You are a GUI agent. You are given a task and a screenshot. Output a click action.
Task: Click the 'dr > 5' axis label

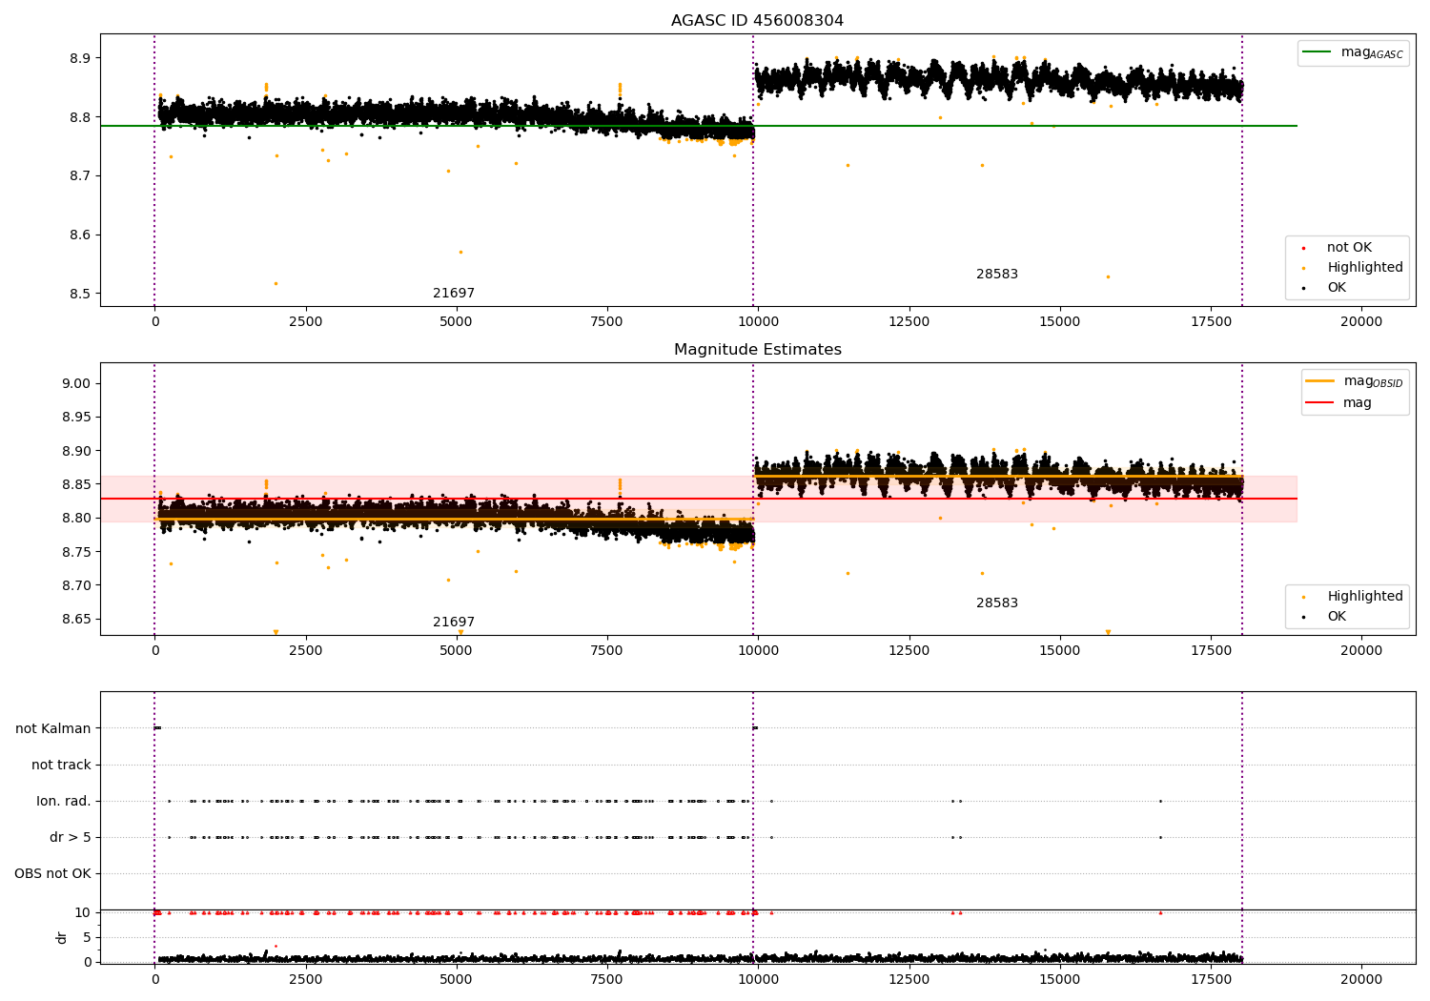[x=71, y=838]
